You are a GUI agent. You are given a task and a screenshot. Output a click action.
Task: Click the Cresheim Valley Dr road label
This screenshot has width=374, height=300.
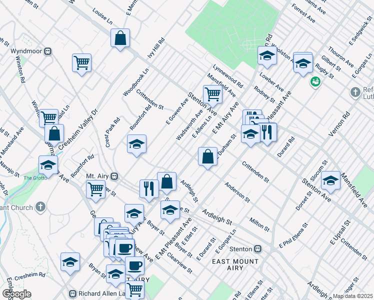78,129
